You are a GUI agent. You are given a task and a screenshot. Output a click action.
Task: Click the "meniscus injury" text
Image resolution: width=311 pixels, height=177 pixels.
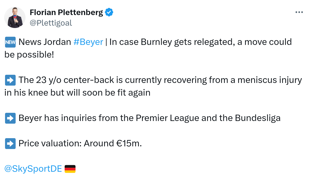(267, 80)
